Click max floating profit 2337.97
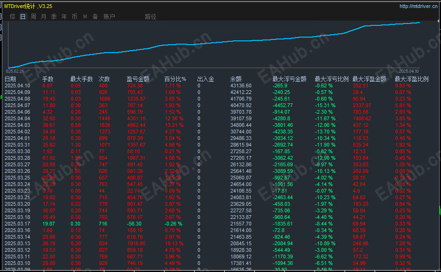This screenshot has width=441, height=272. coord(362,105)
